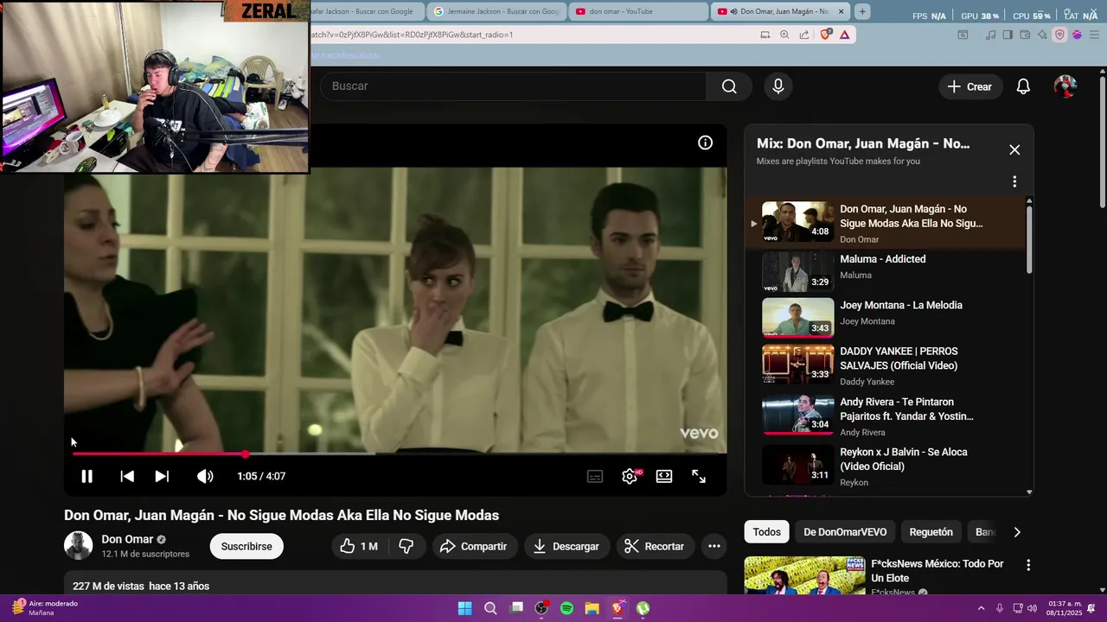The height and width of the screenshot is (622, 1107).
Task: Pause the video with the pause button
Action: [86, 476]
